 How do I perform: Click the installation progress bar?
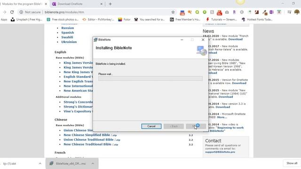(x=150, y=78)
